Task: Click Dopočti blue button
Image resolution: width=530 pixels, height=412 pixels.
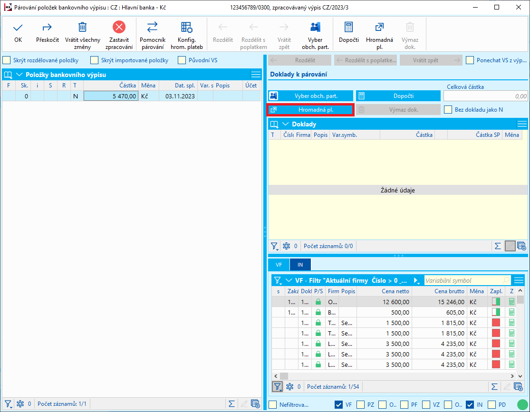Action: point(398,96)
